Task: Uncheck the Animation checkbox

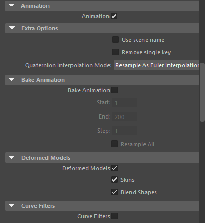Action: [x=114, y=16]
